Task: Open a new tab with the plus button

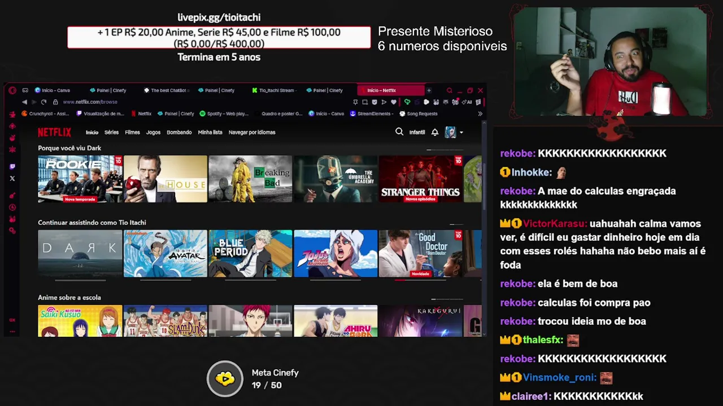Action: click(429, 90)
